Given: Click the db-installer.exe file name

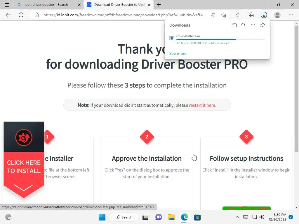Looking at the screenshot, I should coord(188,36).
